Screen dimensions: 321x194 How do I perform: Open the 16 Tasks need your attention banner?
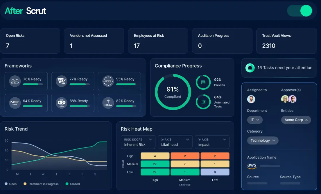pos(279,68)
